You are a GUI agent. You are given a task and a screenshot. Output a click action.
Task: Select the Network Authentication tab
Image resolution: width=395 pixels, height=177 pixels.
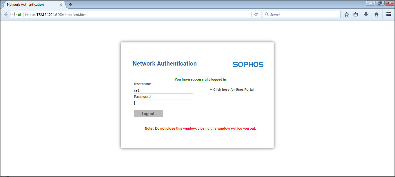point(29,5)
